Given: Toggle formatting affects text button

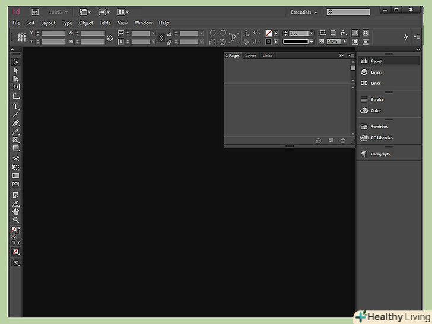Looking at the screenshot, I should (18, 243).
